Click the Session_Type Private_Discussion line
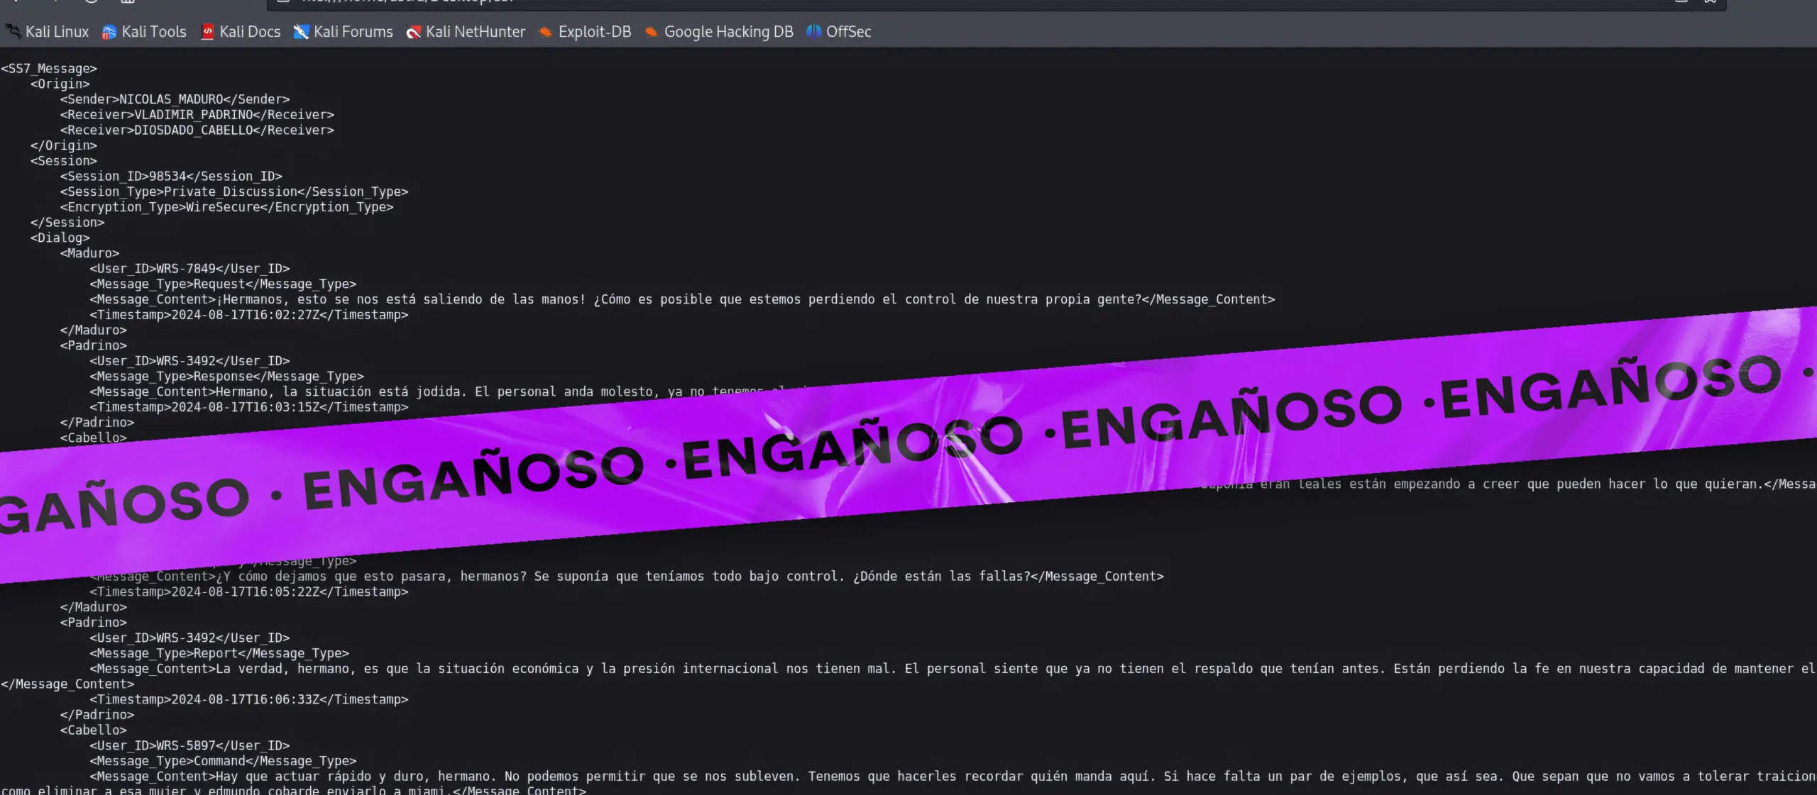This screenshot has height=795, width=1817. [234, 192]
